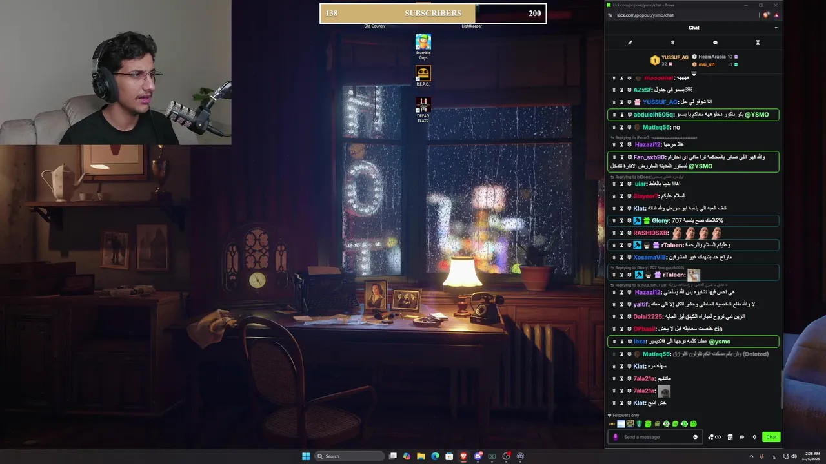Open the shop icon beside message box
826x464 pixels.
point(730,437)
